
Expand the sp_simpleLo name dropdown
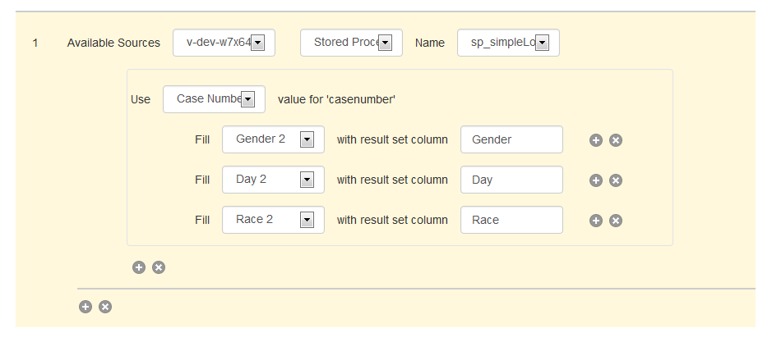pyautogui.click(x=509, y=43)
